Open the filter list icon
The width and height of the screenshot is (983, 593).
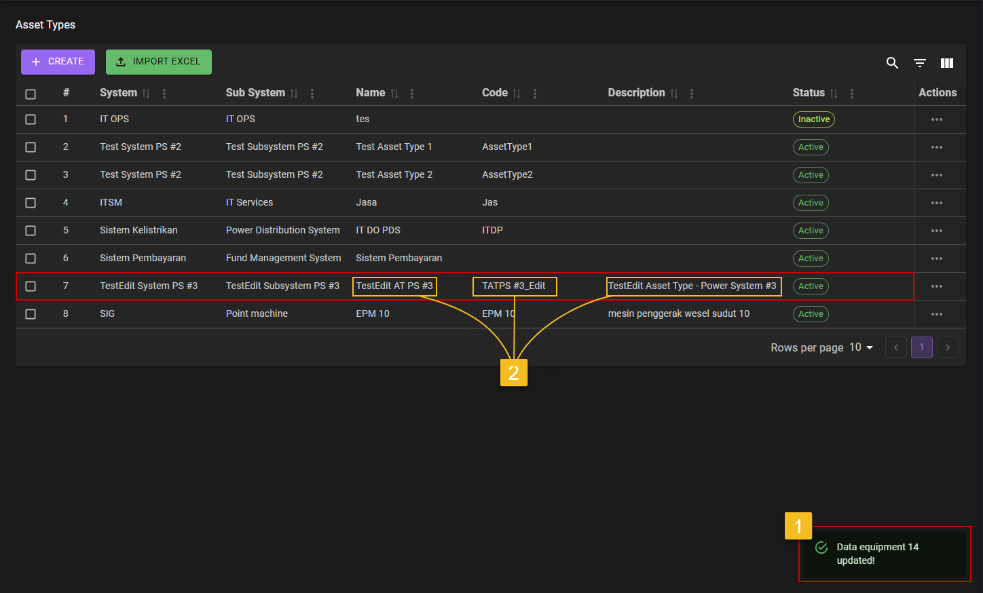pos(920,63)
